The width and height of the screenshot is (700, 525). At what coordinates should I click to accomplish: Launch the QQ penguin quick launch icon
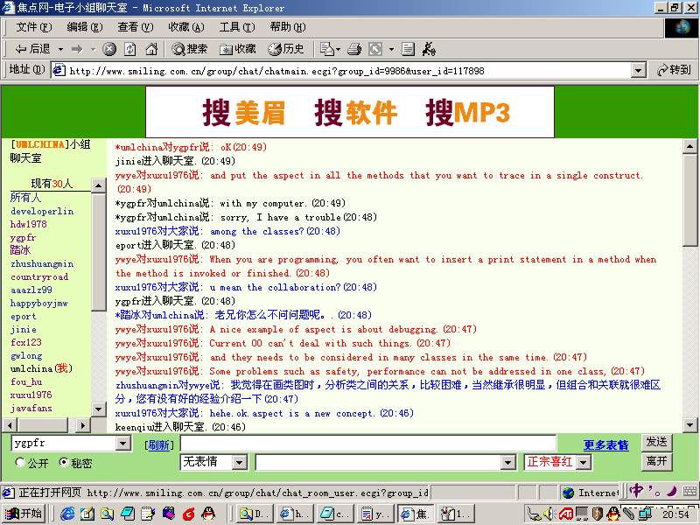pyautogui.click(x=208, y=514)
